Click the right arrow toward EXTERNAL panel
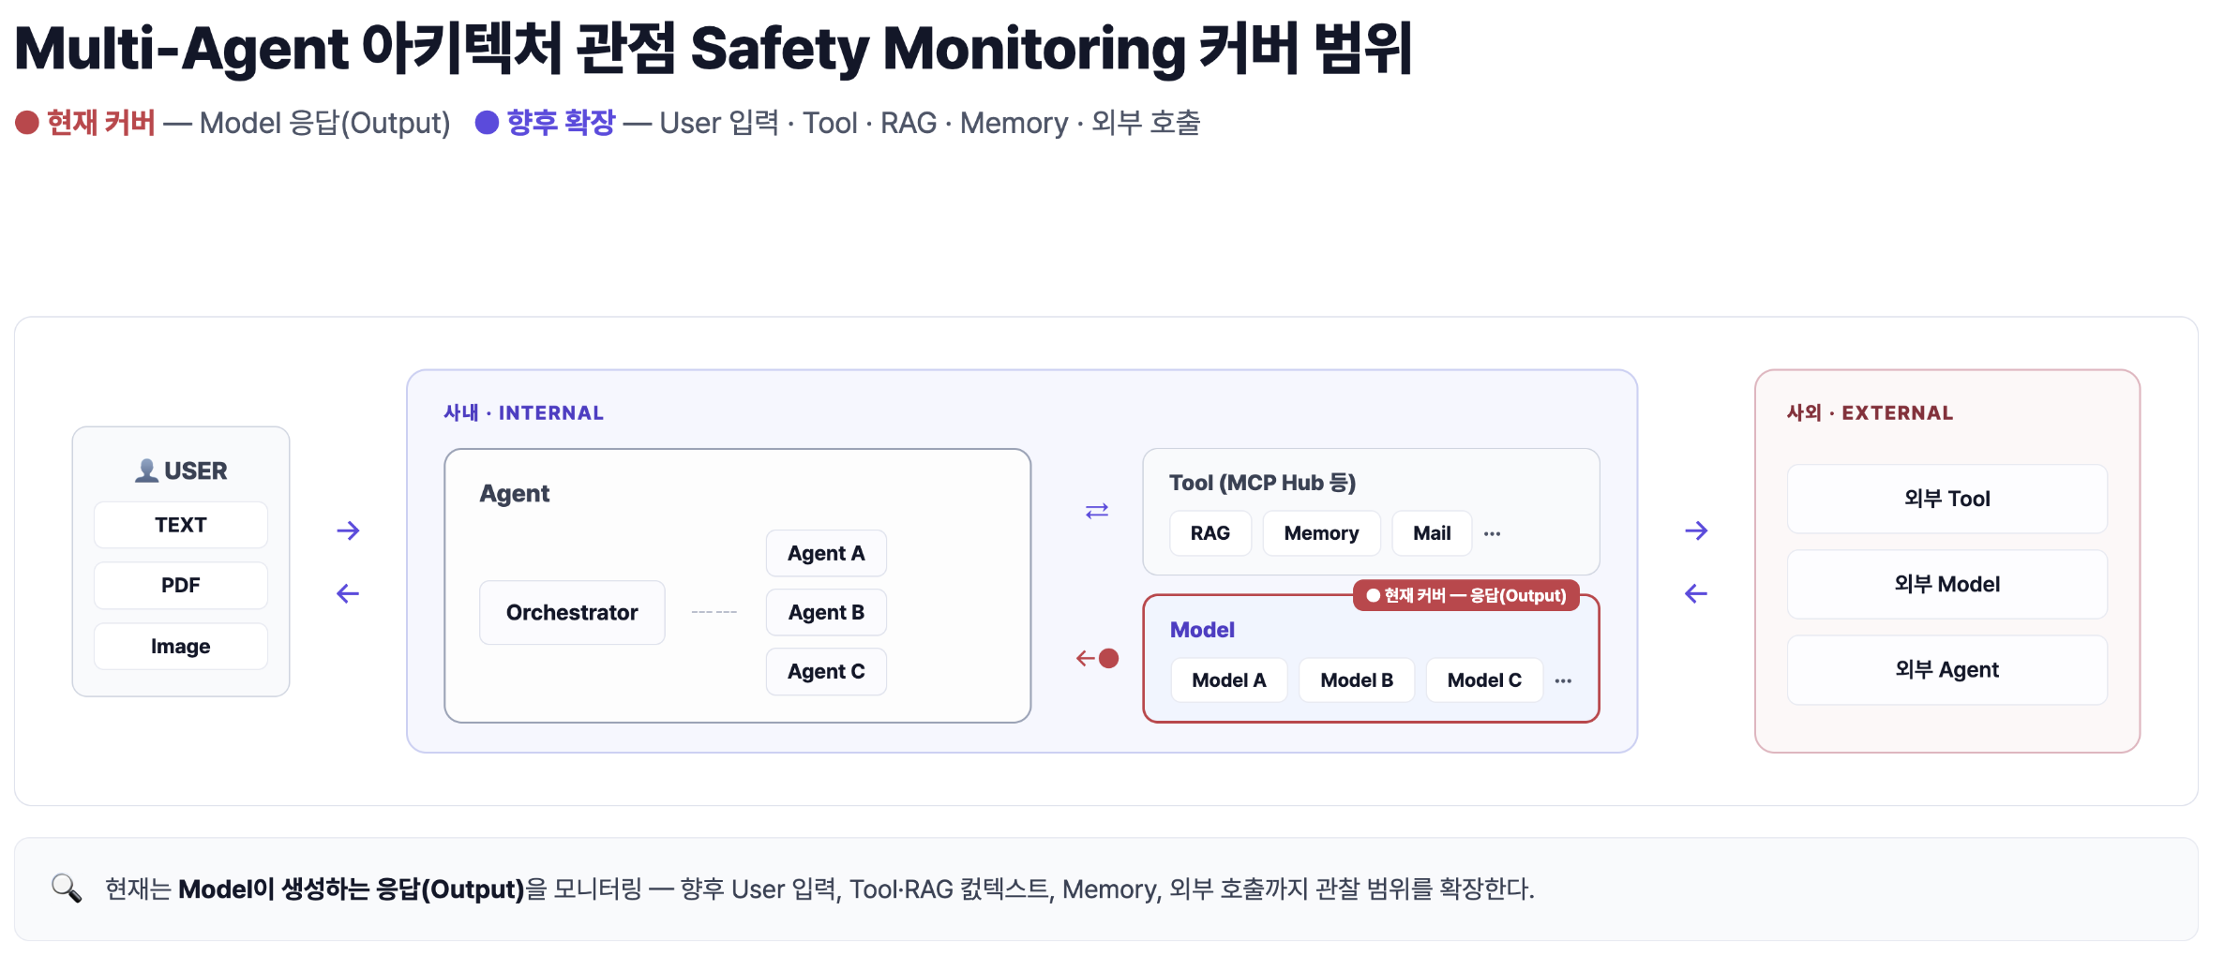This screenshot has width=2224, height=956. tap(1696, 530)
